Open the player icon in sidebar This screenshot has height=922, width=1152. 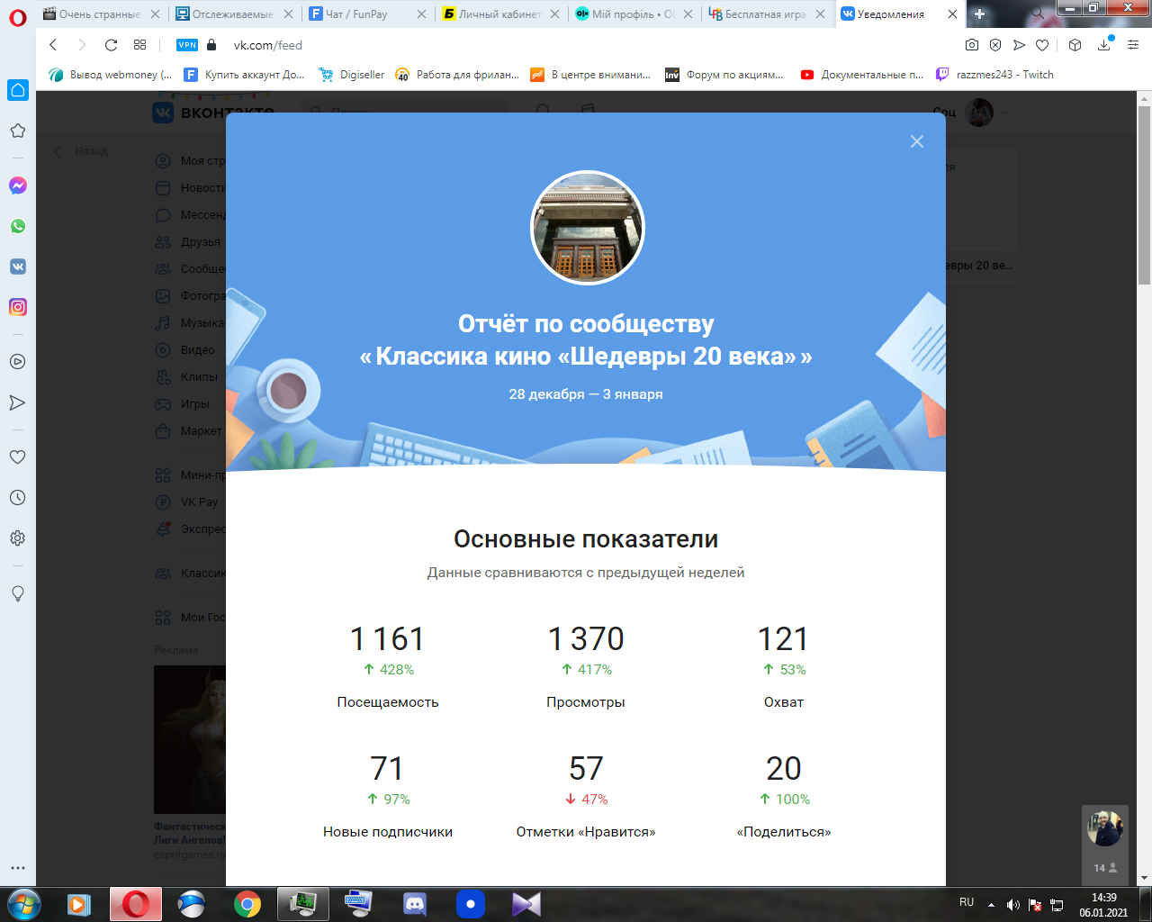click(x=17, y=362)
